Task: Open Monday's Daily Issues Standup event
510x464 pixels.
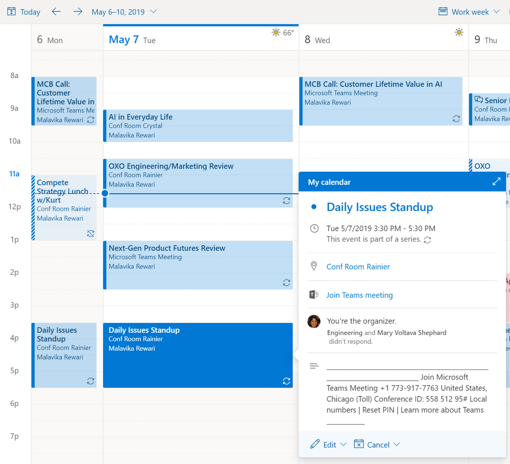Action: point(64,355)
